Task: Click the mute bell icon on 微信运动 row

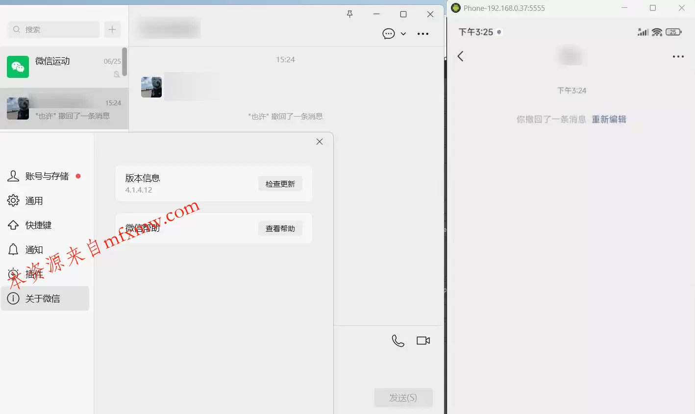Action: (117, 74)
